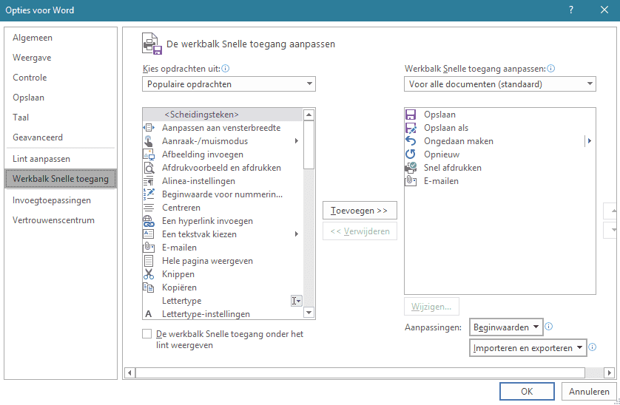Select the Opslaan als icon
Image resolution: width=620 pixels, height=405 pixels.
point(411,128)
